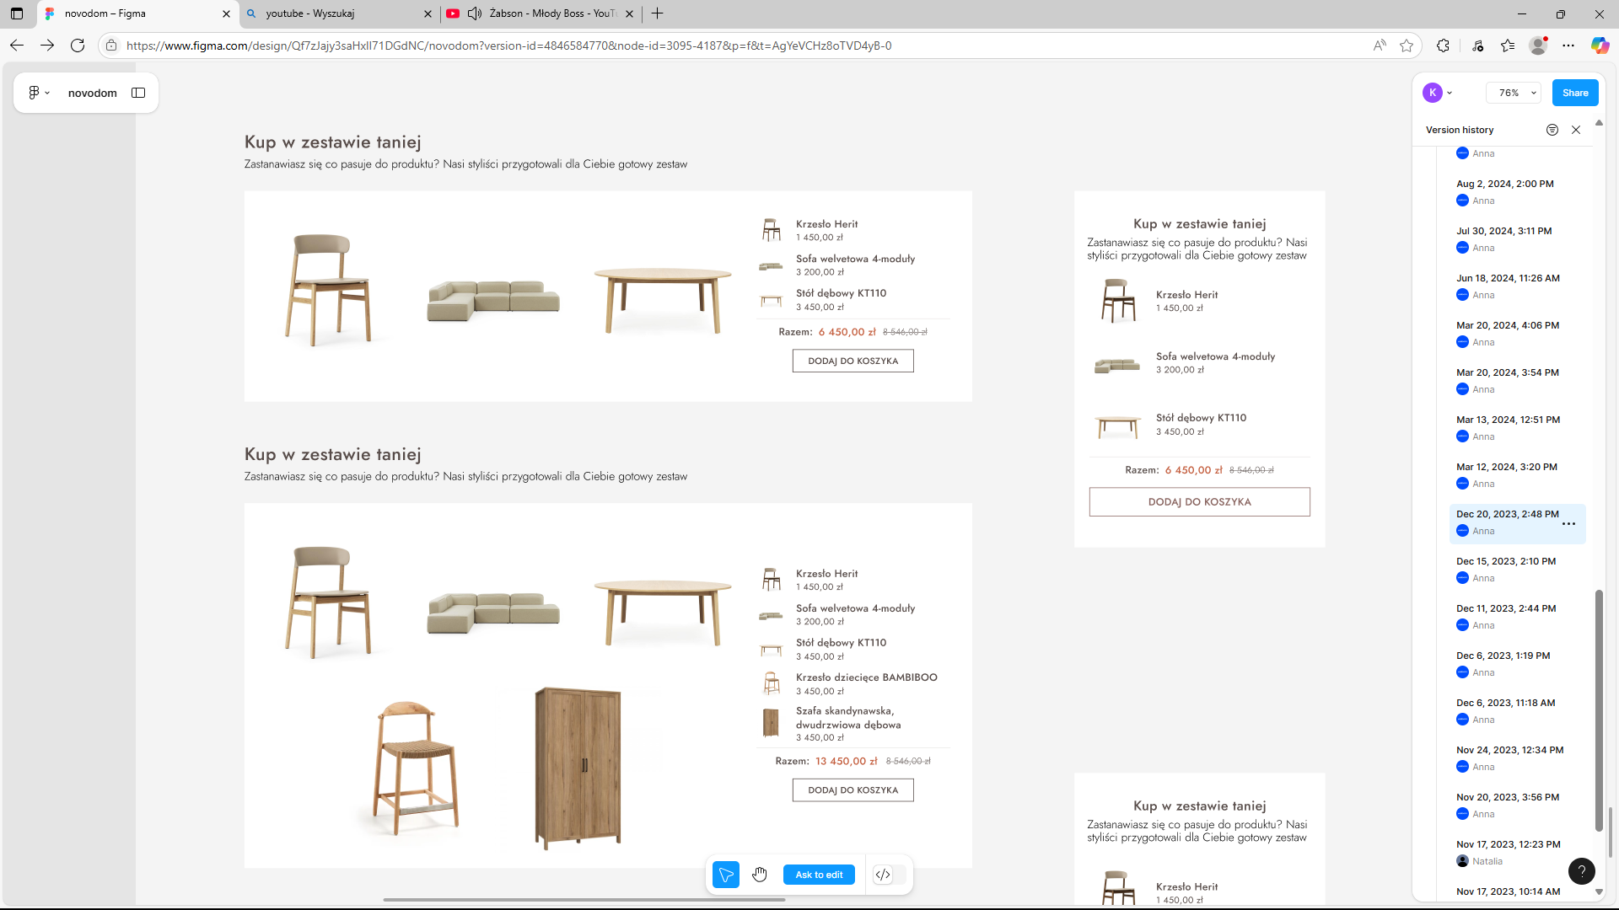Select the Aug 2, 2024 version
1619x910 pixels.
coord(1504,184)
